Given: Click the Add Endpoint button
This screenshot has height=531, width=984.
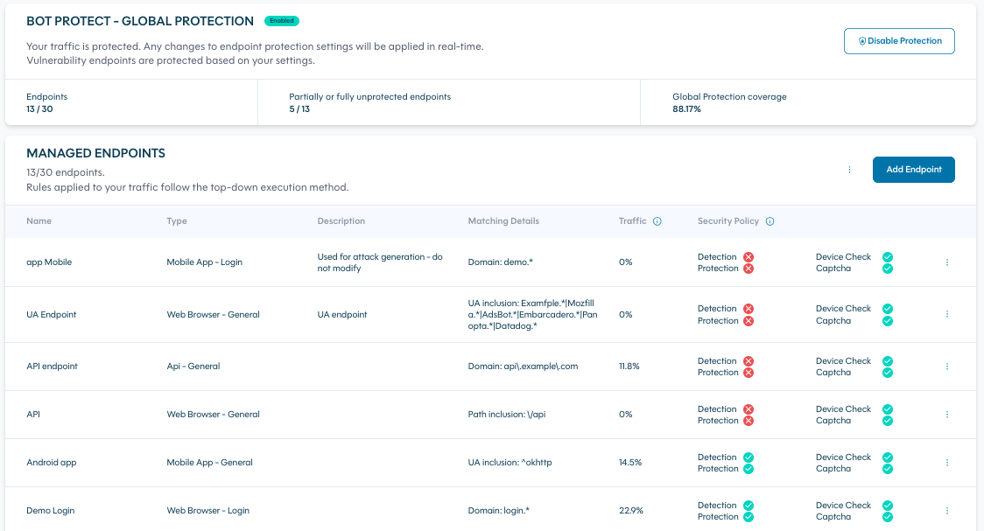Looking at the screenshot, I should 913,170.
